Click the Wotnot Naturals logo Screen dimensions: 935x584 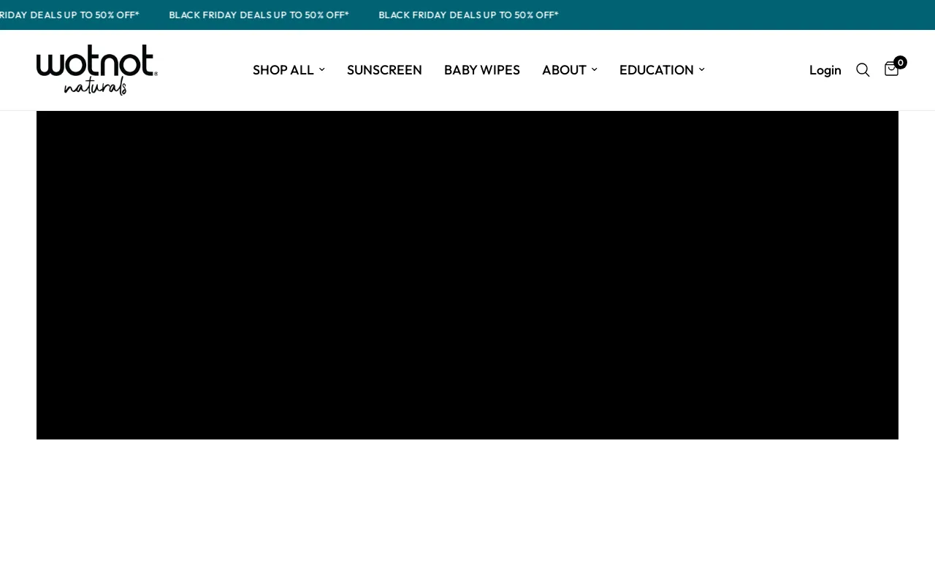click(x=96, y=69)
